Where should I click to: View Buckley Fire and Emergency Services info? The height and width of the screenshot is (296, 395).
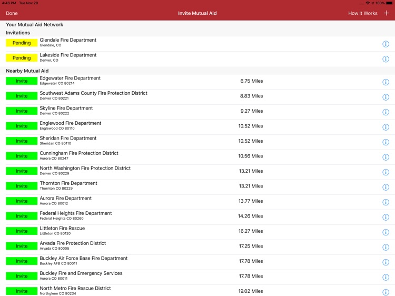(x=386, y=278)
